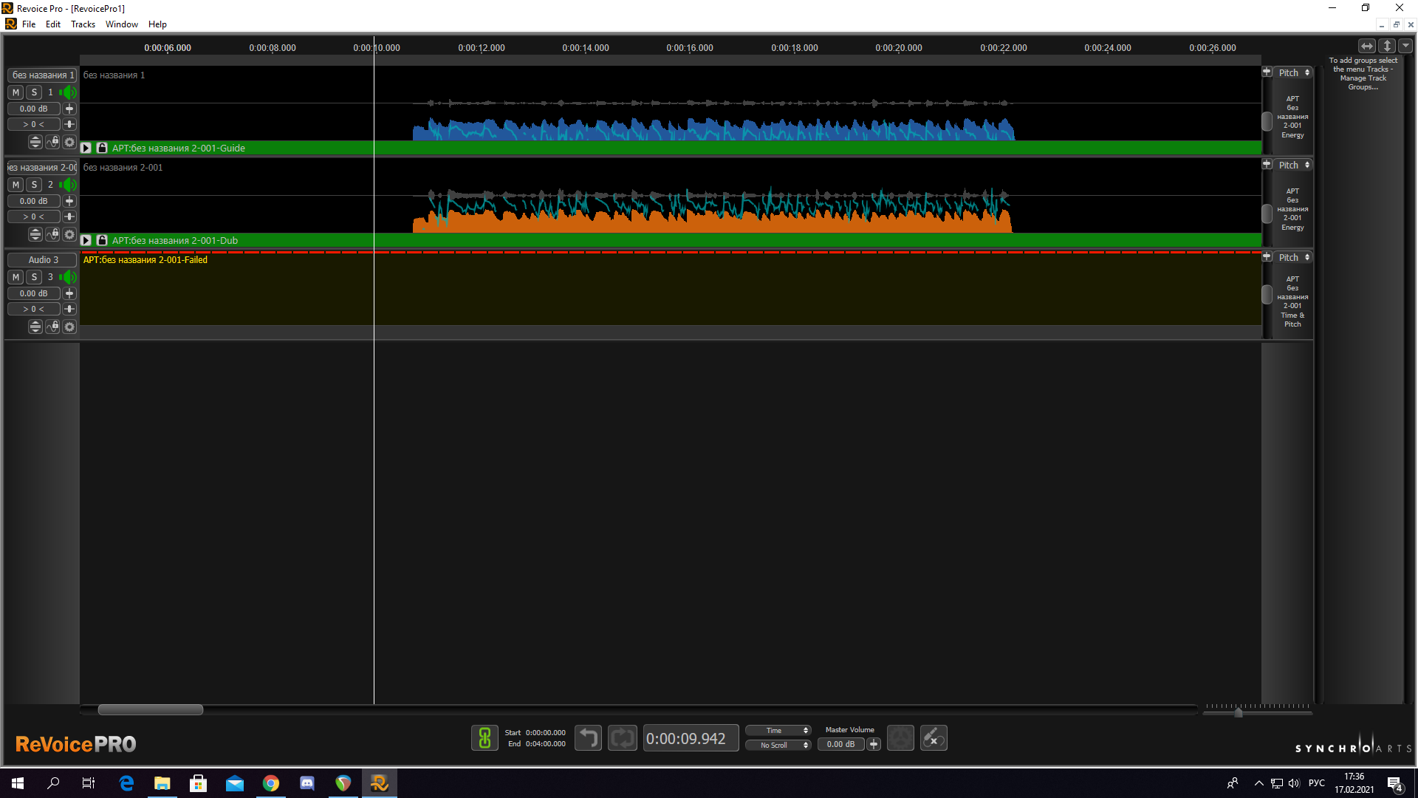Open track 1 Pitch display dropdown

click(x=1293, y=73)
